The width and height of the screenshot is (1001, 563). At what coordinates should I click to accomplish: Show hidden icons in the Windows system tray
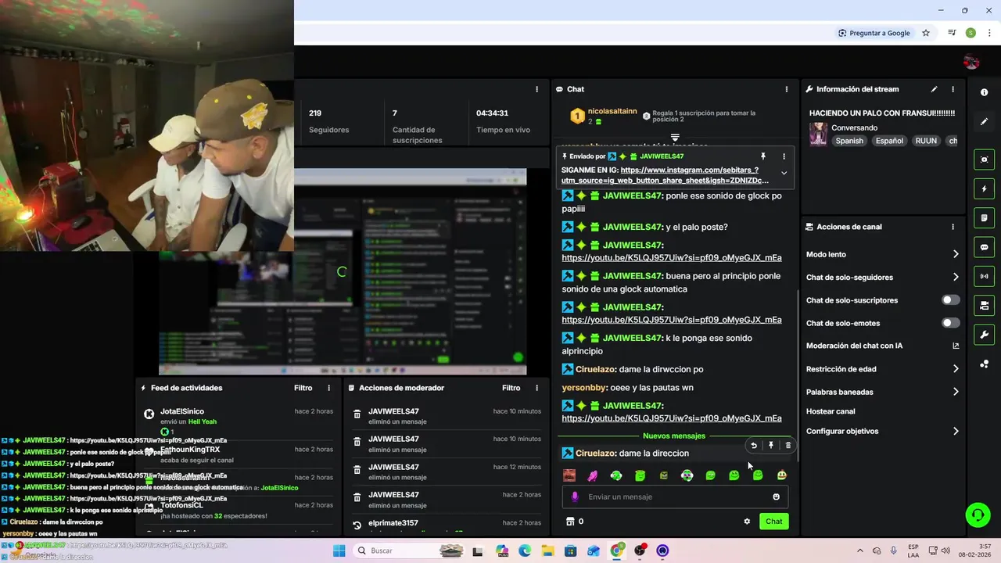[859, 550]
